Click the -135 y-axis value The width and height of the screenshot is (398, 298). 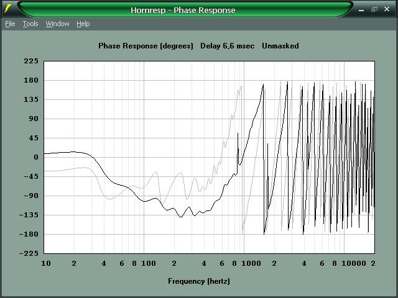[x=29, y=215]
